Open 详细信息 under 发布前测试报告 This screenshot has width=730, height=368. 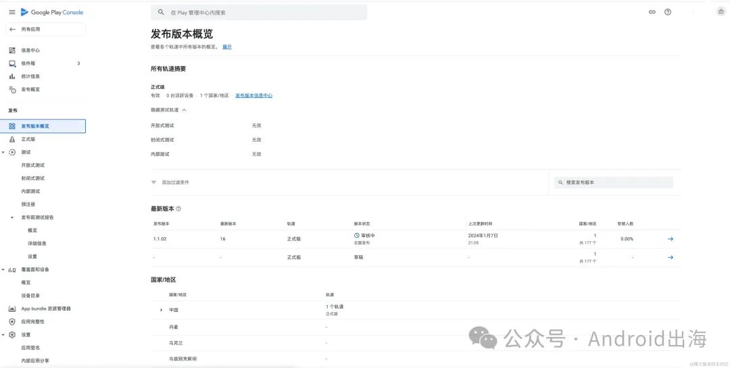pos(37,243)
